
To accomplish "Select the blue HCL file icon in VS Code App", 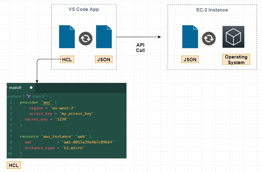I will (x=67, y=37).
